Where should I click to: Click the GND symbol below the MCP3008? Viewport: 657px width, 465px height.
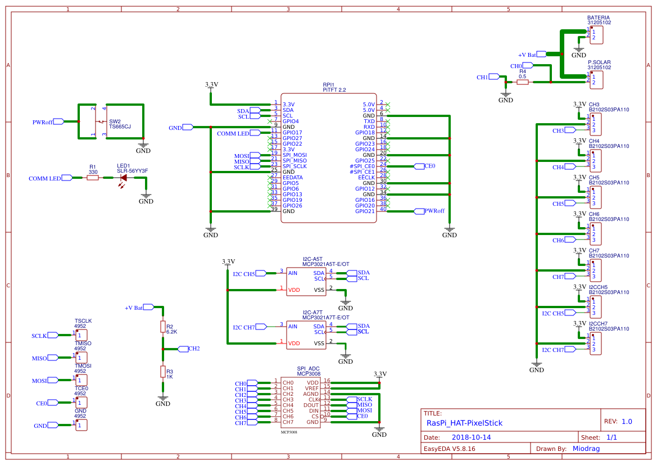point(379,430)
